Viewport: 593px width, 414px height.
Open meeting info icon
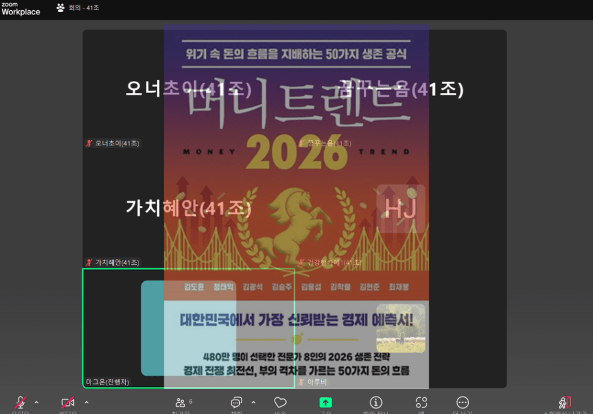point(375,402)
